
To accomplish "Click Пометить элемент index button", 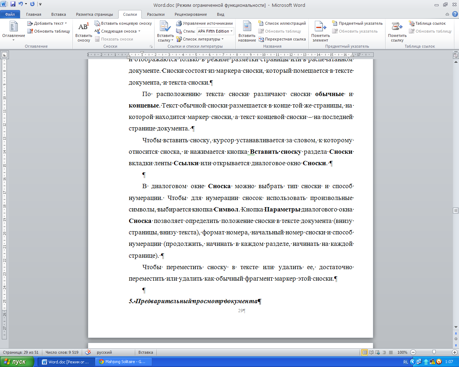I will pyautogui.click(x=320, y=32).
